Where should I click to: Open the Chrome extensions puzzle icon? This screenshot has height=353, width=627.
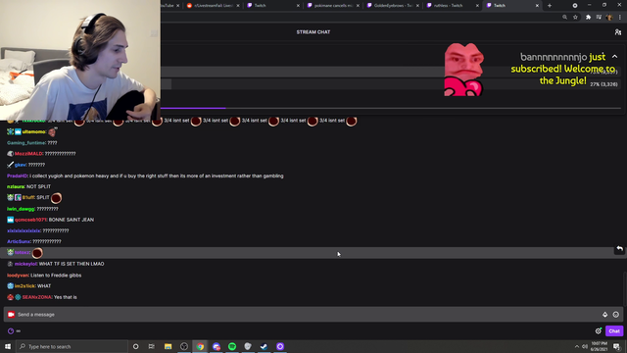[588, 18]
